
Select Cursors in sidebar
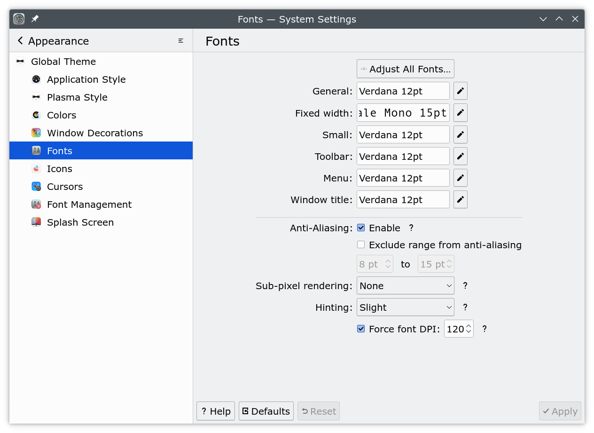(x=101, y=187)
